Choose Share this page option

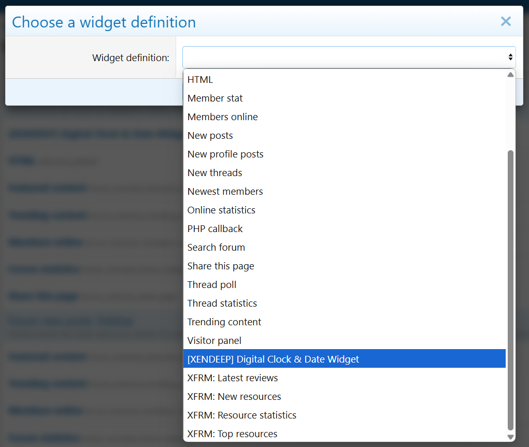pos(221,266)
